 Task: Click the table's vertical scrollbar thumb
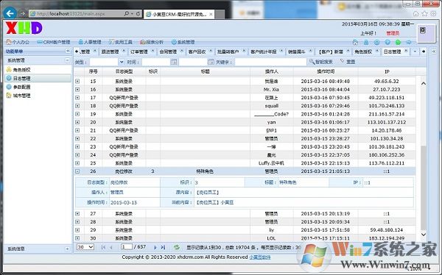coord(423,188)
